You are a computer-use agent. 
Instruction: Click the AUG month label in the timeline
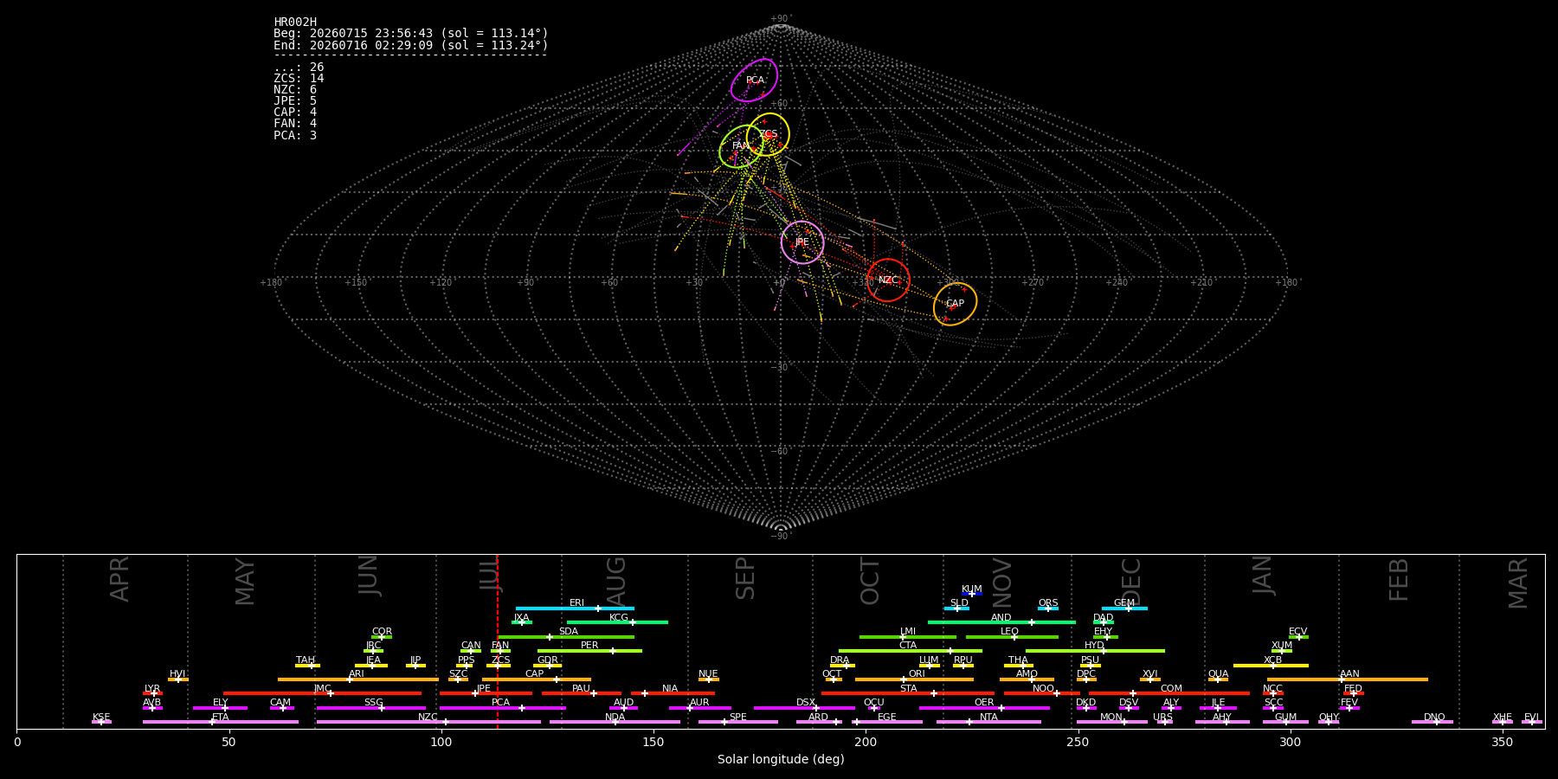click(616, 583)
